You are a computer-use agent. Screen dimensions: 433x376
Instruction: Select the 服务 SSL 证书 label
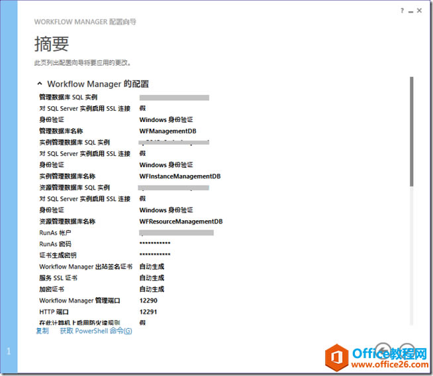pyautogui.click(x=58, y=277)
